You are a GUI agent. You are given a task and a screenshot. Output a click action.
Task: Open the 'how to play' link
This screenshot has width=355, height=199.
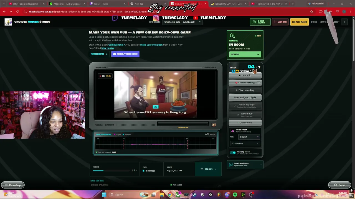[108, 48]
